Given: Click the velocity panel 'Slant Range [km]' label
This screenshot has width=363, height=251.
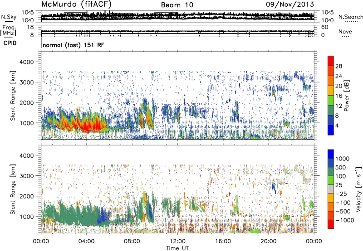Looking at the screenshot, I should 13,189.
